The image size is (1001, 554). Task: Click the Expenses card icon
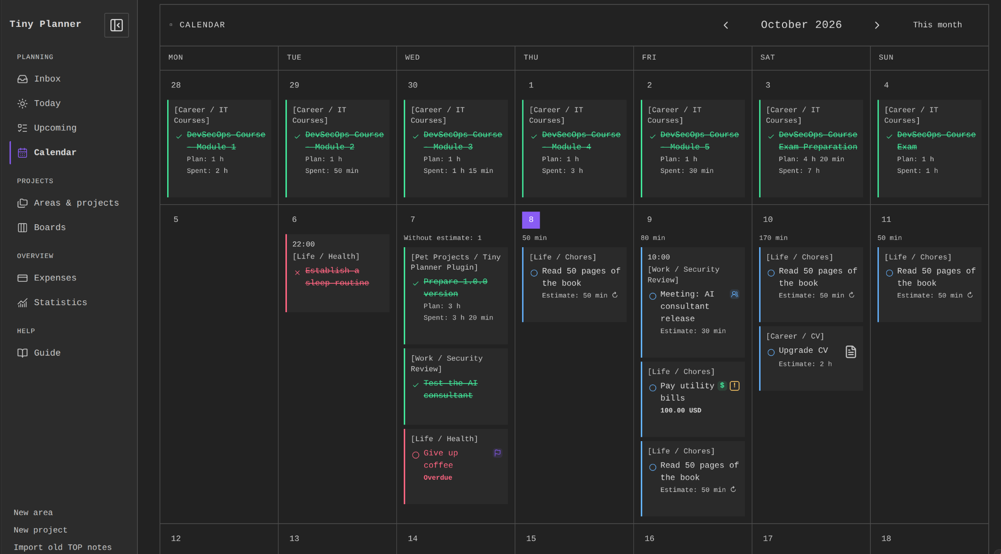[x=22, y=278]
